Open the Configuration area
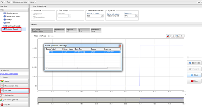Screen dimensions: 202x107 point(14,95)
